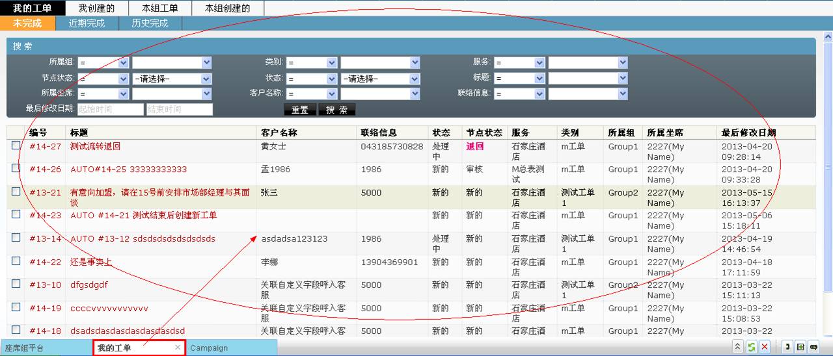Image resolution: width=833 pixels, height=356 pixels.
Task: Open the 历史完成 sub-tab
Action: 150,23
